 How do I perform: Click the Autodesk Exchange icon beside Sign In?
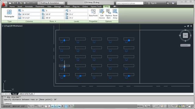click(x=168, y=3)
